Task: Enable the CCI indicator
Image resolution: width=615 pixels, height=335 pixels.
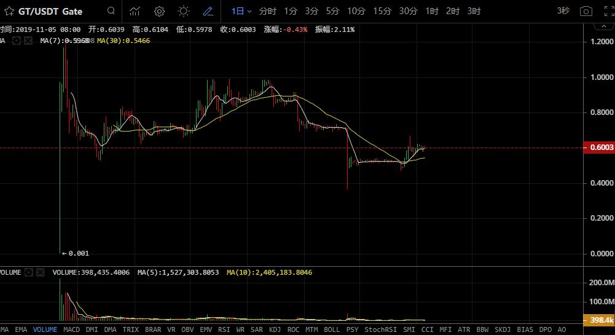Action: click(428, 329)
